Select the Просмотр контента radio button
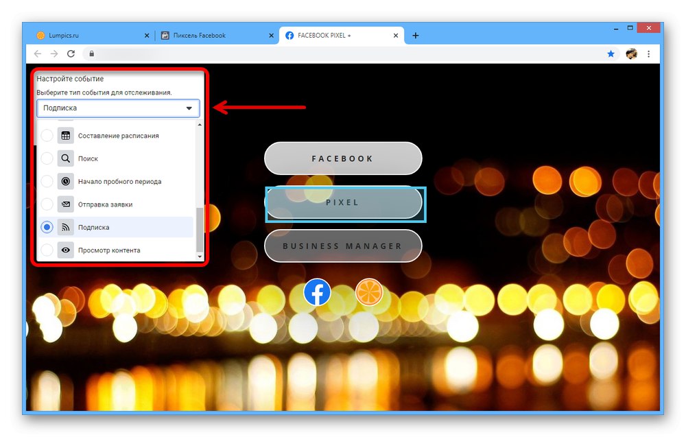The height and width of the screenshot is (437, 686). 47,250
